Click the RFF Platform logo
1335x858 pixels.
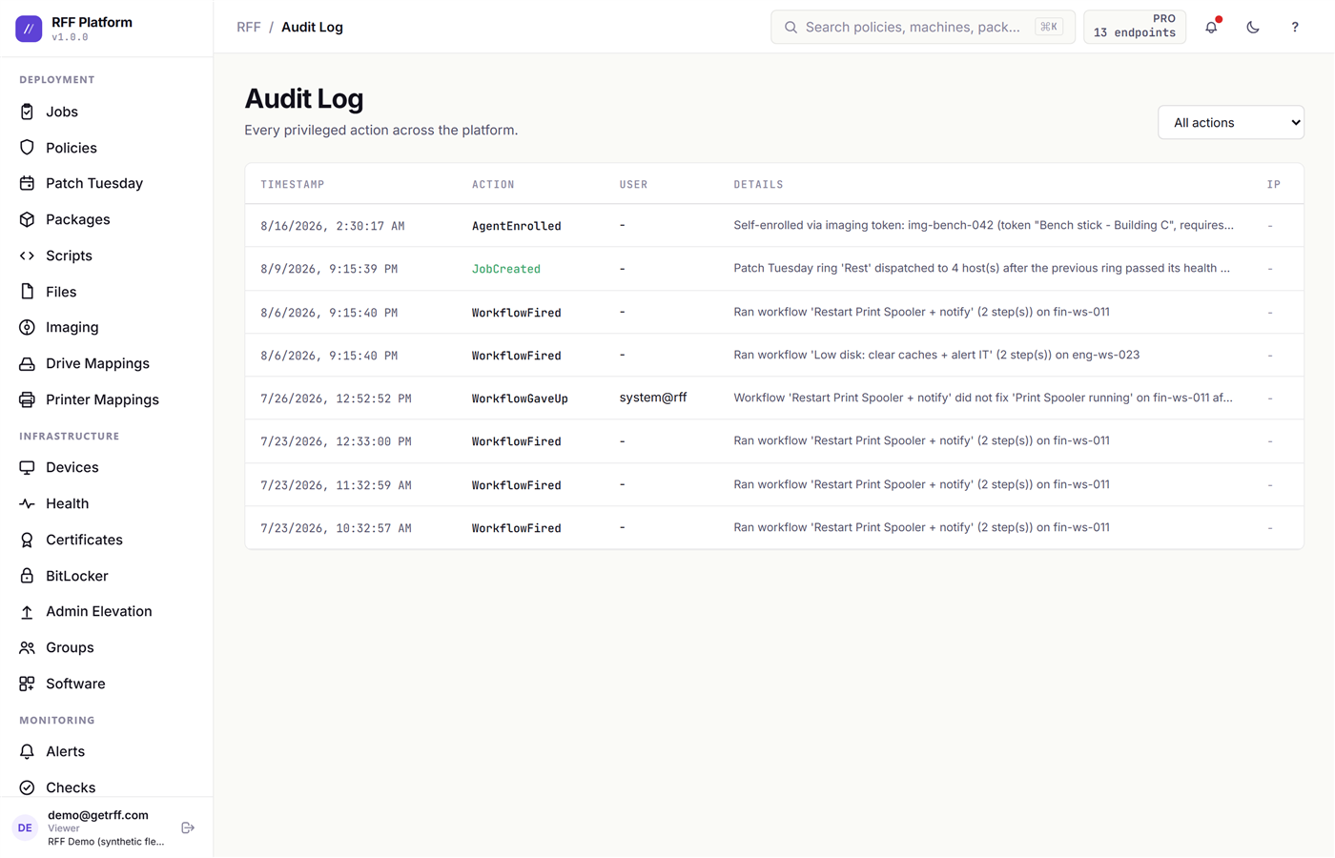pos(29,29)
